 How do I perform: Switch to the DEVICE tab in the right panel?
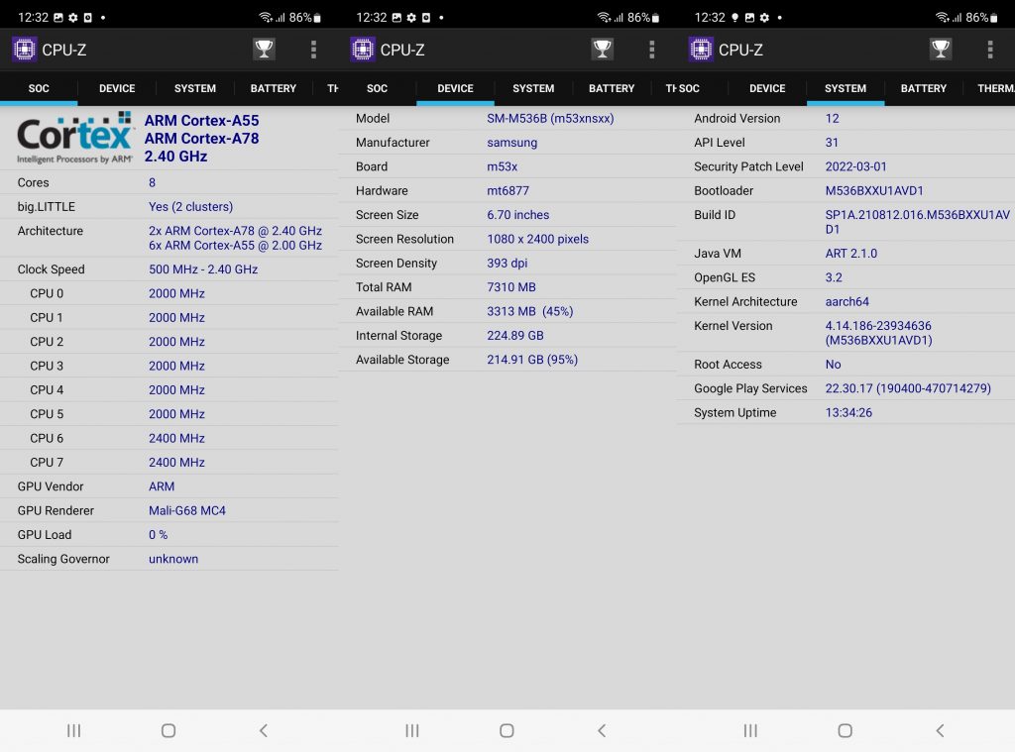pyautogui.click(x=767, y=88)
